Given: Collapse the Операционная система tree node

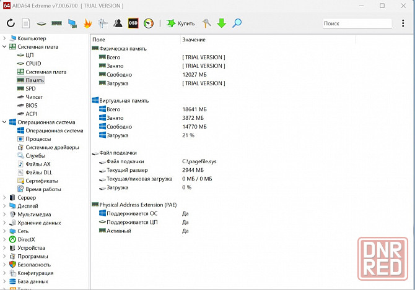Looking at the screenshot, I should [x=5, y=122].
